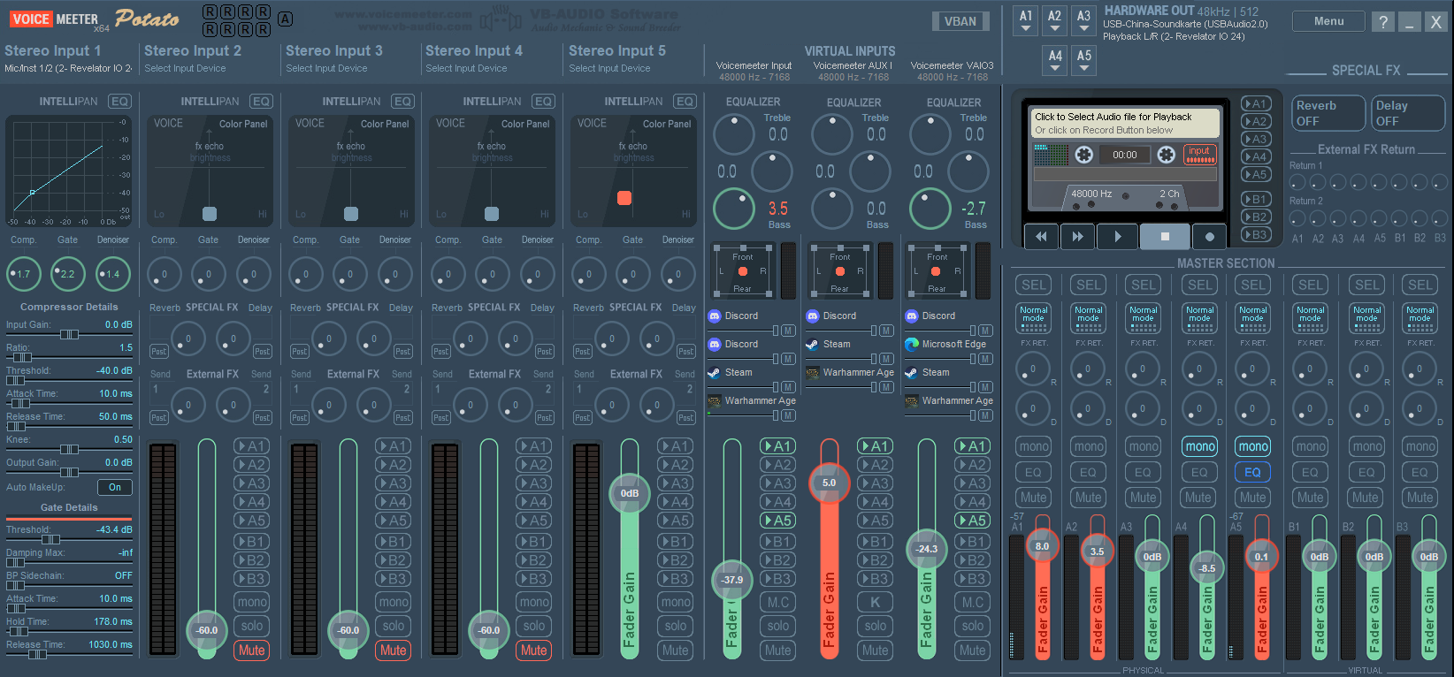The image size is (1454, 677).
Task: Toggle mono on Stereo Input 4 strip
Action: tap(534, 602)
